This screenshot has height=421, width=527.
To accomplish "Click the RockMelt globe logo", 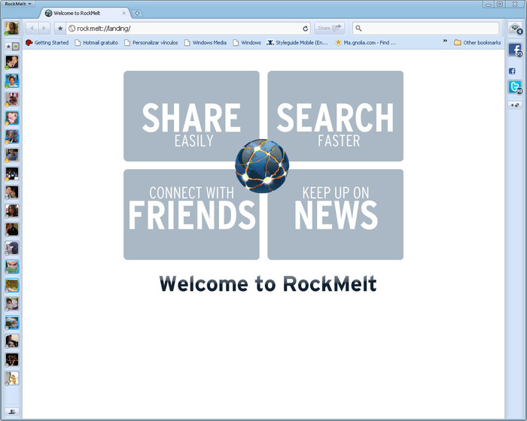I will (262, 166).
